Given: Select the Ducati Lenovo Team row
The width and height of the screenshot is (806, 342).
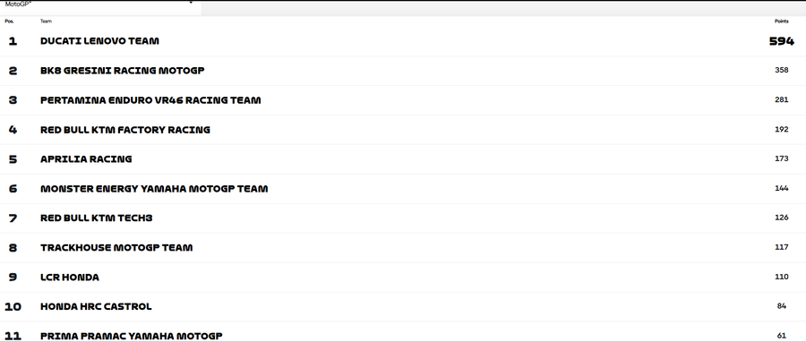Looking at the screenshot, I should tap(403, 41).
